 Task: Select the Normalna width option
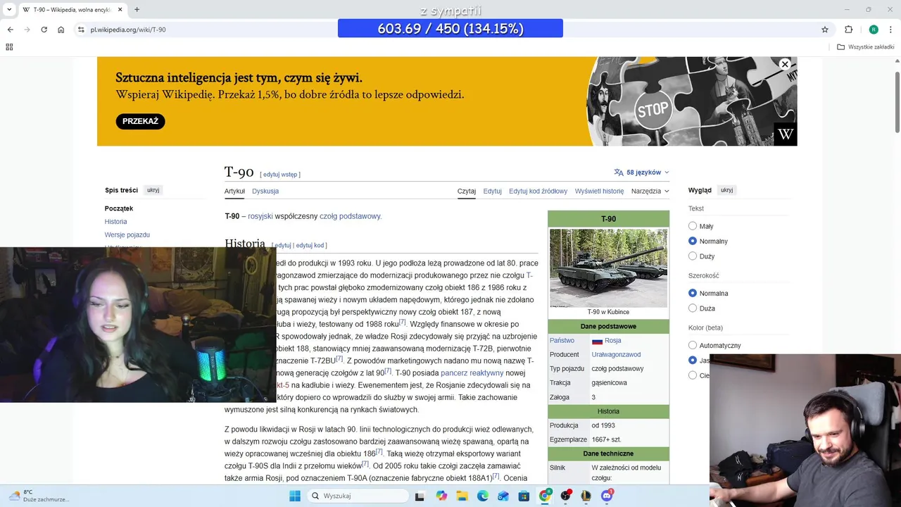tap(693, 293)
